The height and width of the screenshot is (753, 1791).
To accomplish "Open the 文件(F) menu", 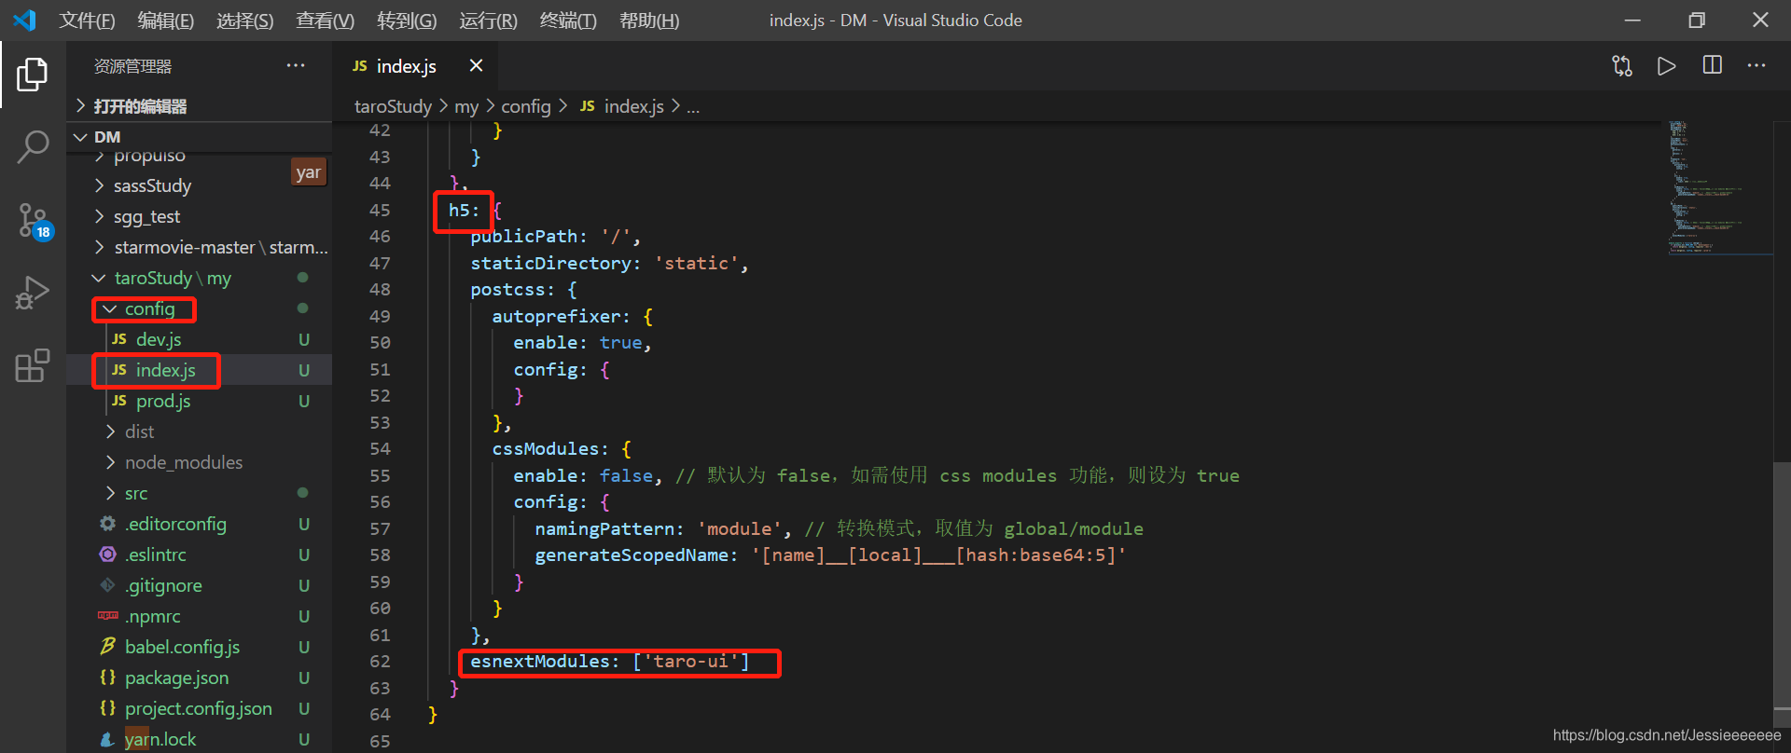I will tap(88, 21).
